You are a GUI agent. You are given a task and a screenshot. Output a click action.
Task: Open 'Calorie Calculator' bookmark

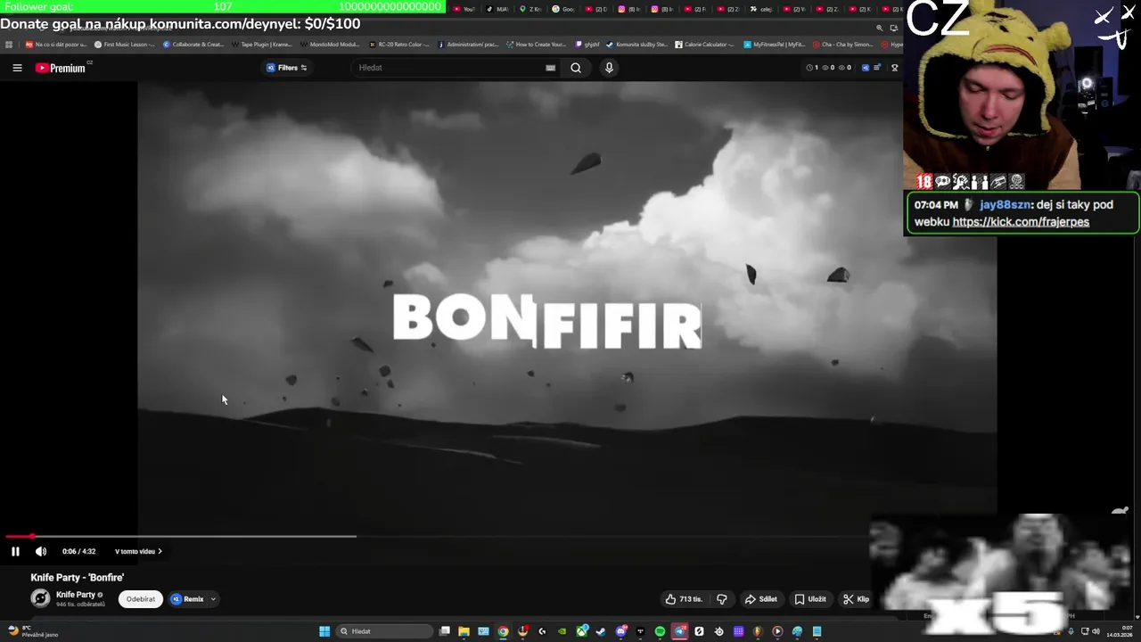click(x=704, y=44)
